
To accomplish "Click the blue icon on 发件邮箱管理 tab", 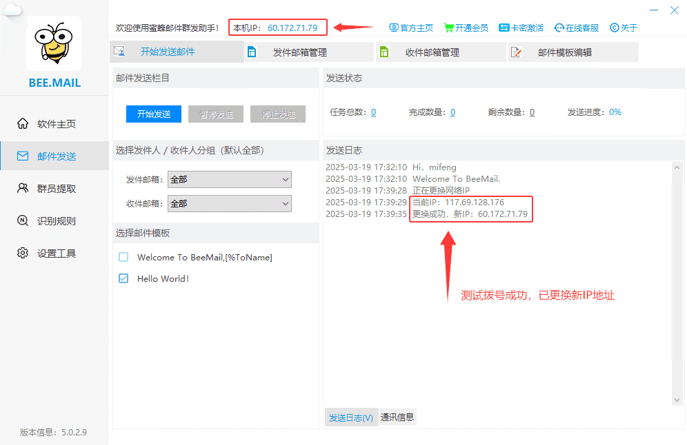I will point(252,52).
